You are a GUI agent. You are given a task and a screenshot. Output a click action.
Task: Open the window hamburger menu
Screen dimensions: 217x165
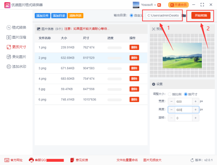(x=193, y=5)
